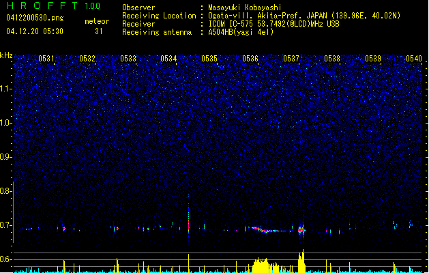Click the tallest yellow intensity peak after 0537
The image size is (429, 273).
[x=302, y=261]
